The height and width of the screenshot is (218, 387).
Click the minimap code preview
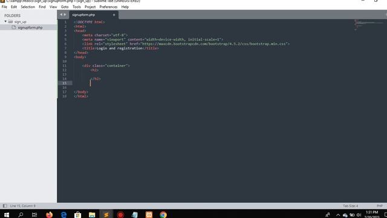(369, 25)
